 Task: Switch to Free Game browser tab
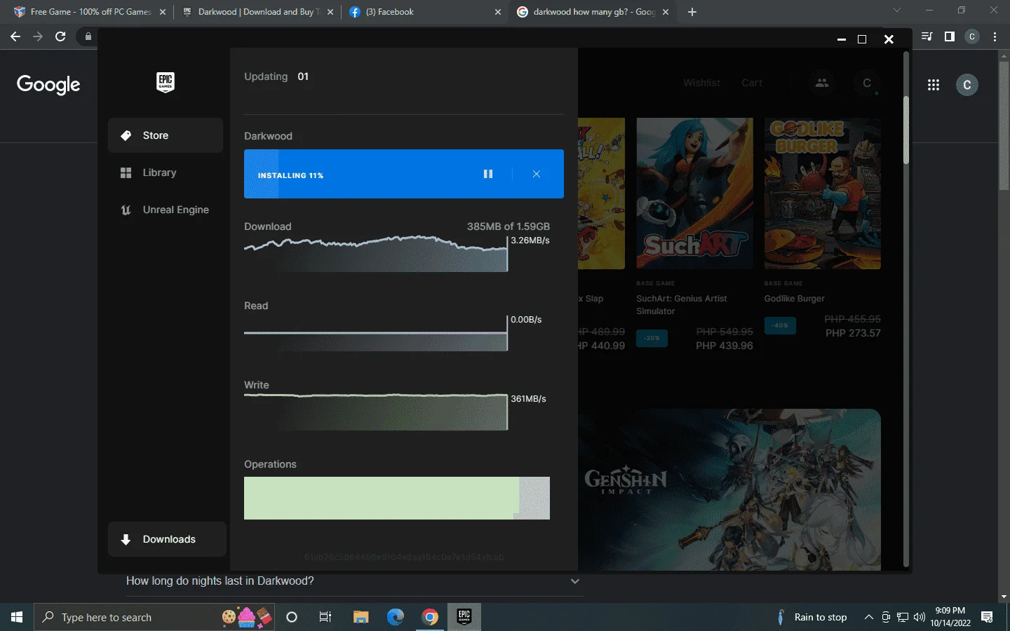pyautogui.click(x=90, y=12)
